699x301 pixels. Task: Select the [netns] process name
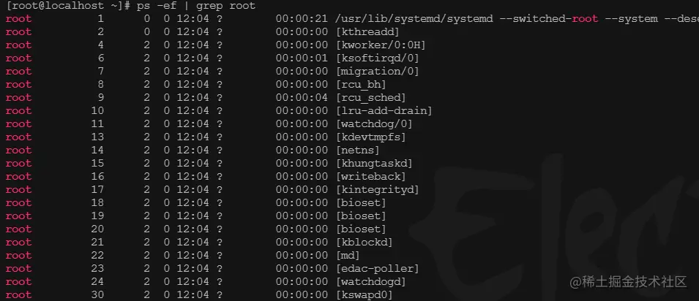358,150
